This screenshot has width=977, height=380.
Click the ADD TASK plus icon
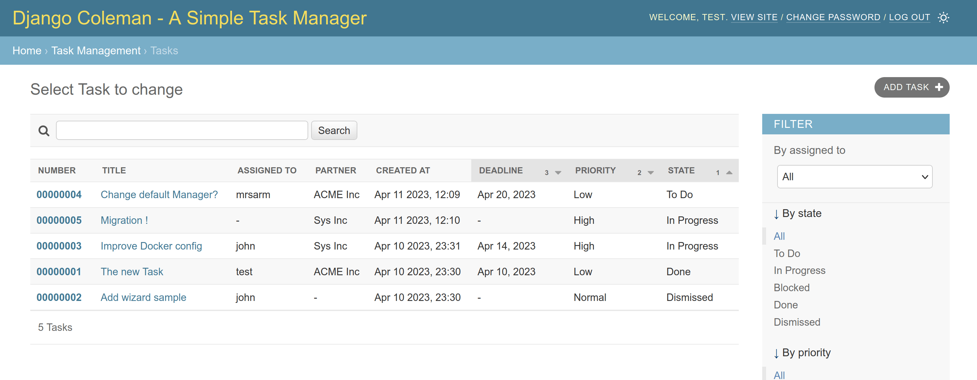pyautogui.click(x=942, y=87)
